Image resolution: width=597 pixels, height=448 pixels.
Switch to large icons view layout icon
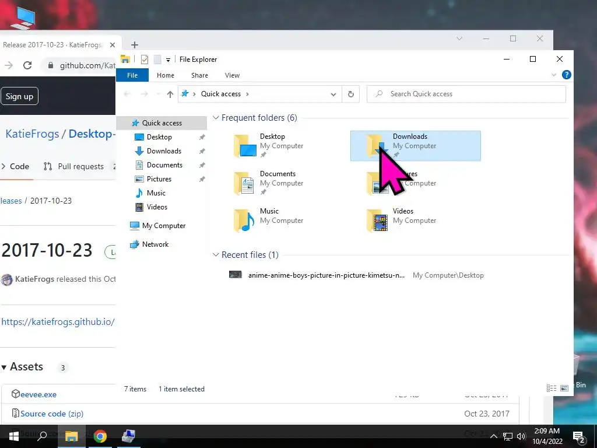(x=564, y=388)
